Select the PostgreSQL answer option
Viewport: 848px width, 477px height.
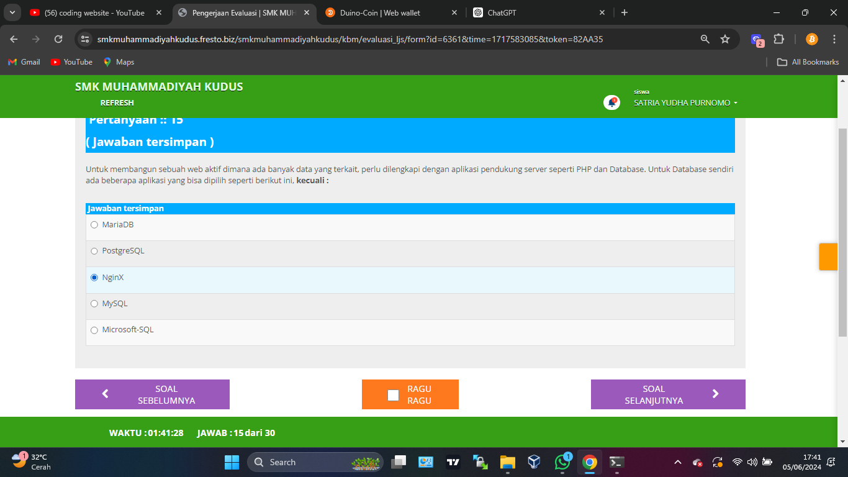pos(94,251)
